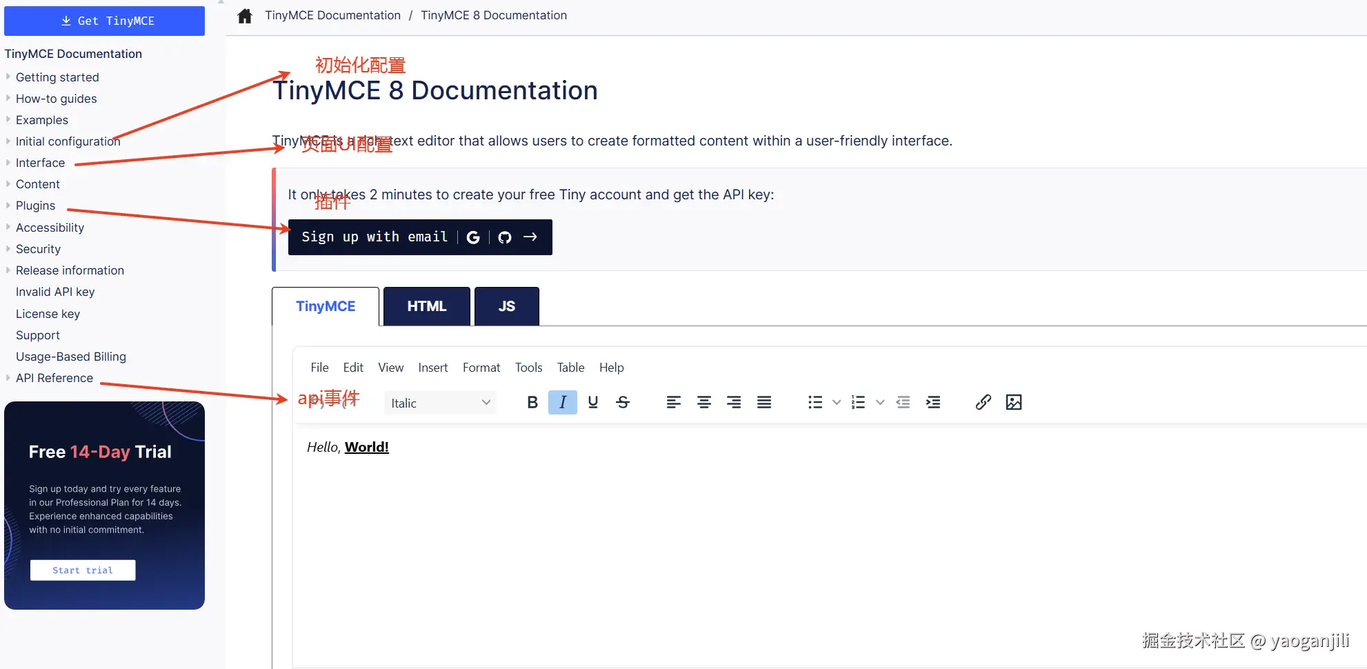The image size is (1367, 669).
Task: Align text right in editor
Action: click(734, 402)
